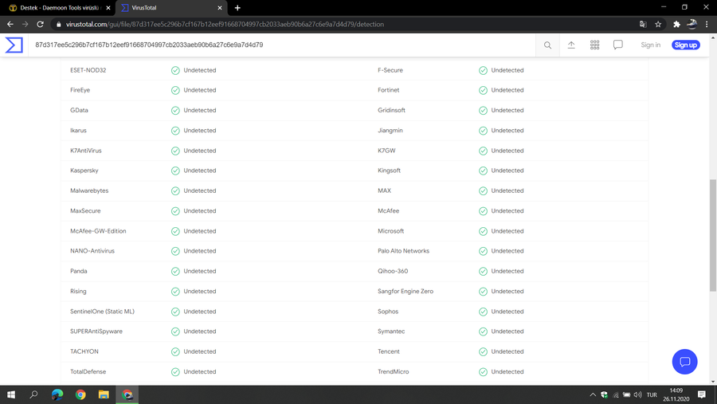
Task: Click the browser forward arrow
Action: click(x=25, y=24)
